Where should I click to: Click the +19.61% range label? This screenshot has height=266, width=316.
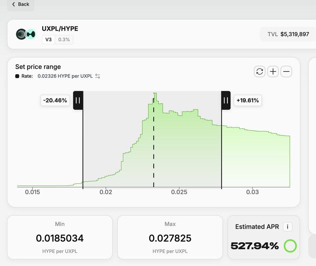[x=247, y=100]
